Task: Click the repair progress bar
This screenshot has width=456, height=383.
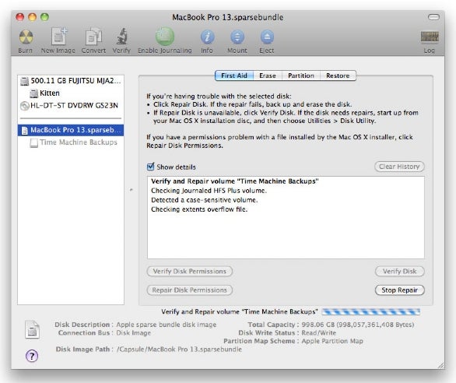Action: coord(370,311)
